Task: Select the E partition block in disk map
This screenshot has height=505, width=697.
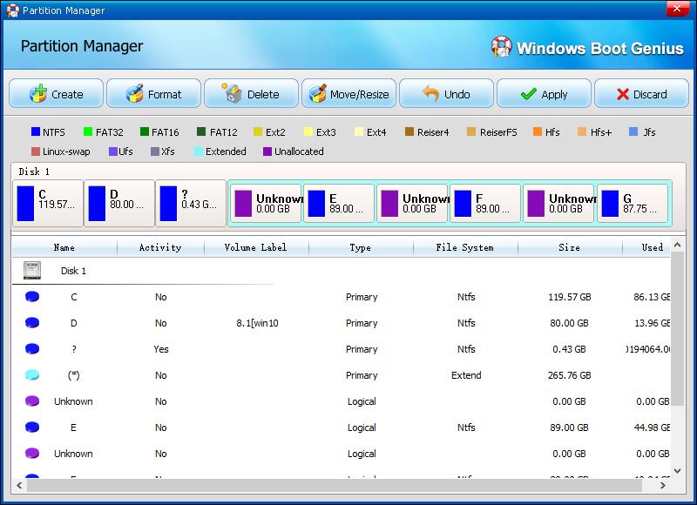Action: click(340, 204)
